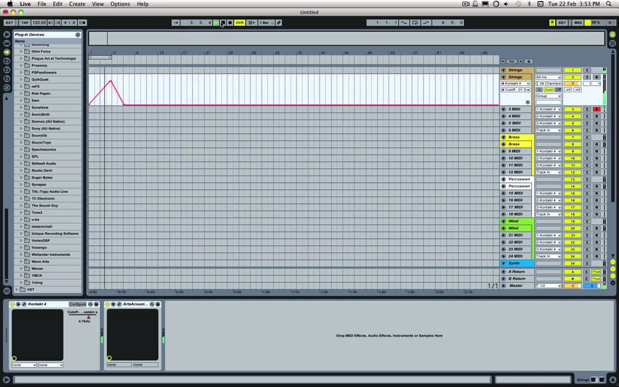This screenshot has height=387, width=619.
Task: Open the View menu
Action: (97, 4)
